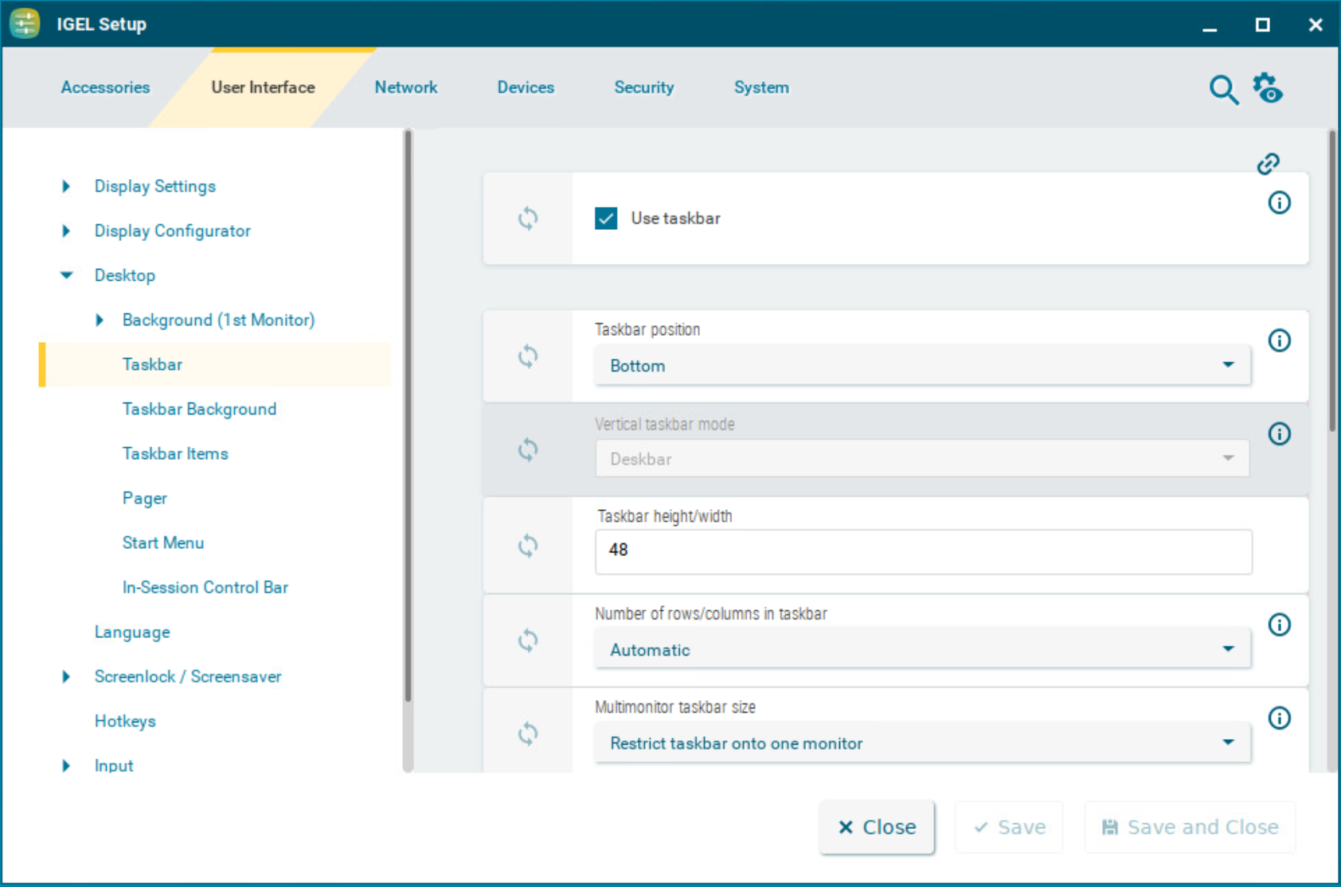The image size is (1341, 887).
Task: Expand the Display Settings tree node
Action: pyautogui.click(x=67, y=186)
